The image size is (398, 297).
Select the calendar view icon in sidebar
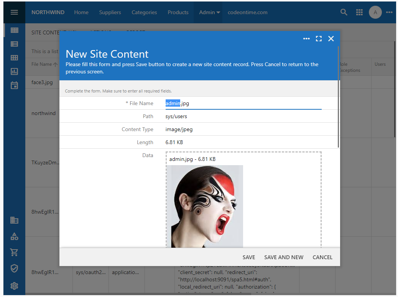click(x=14, y=85)
